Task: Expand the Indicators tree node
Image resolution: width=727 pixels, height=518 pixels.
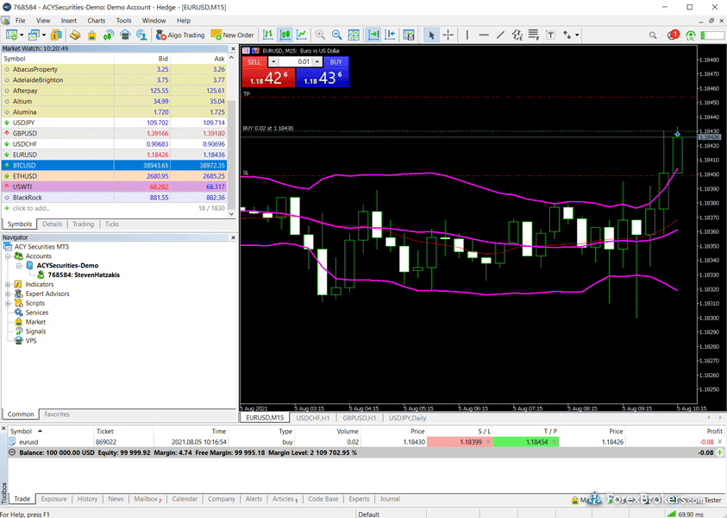Action: (8, 285)
